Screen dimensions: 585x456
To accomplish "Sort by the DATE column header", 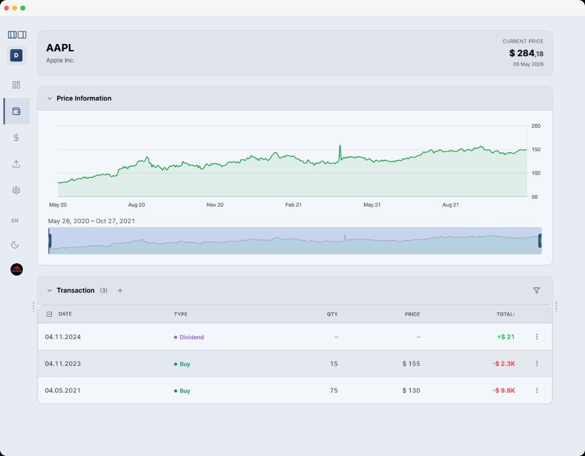I will pos(65,314).
